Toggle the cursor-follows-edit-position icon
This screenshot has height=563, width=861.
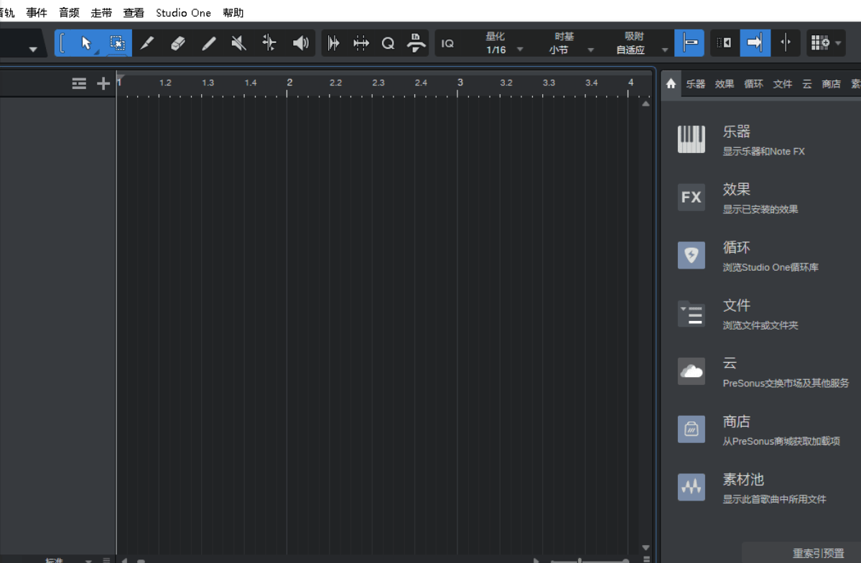tap(786, 43)
